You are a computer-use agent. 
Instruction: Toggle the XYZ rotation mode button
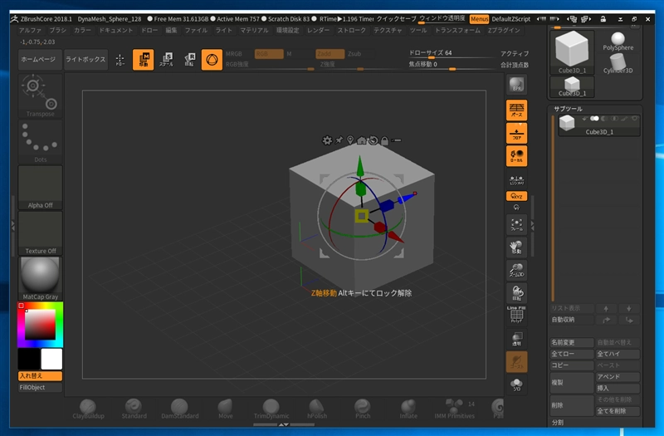[516, 196]
